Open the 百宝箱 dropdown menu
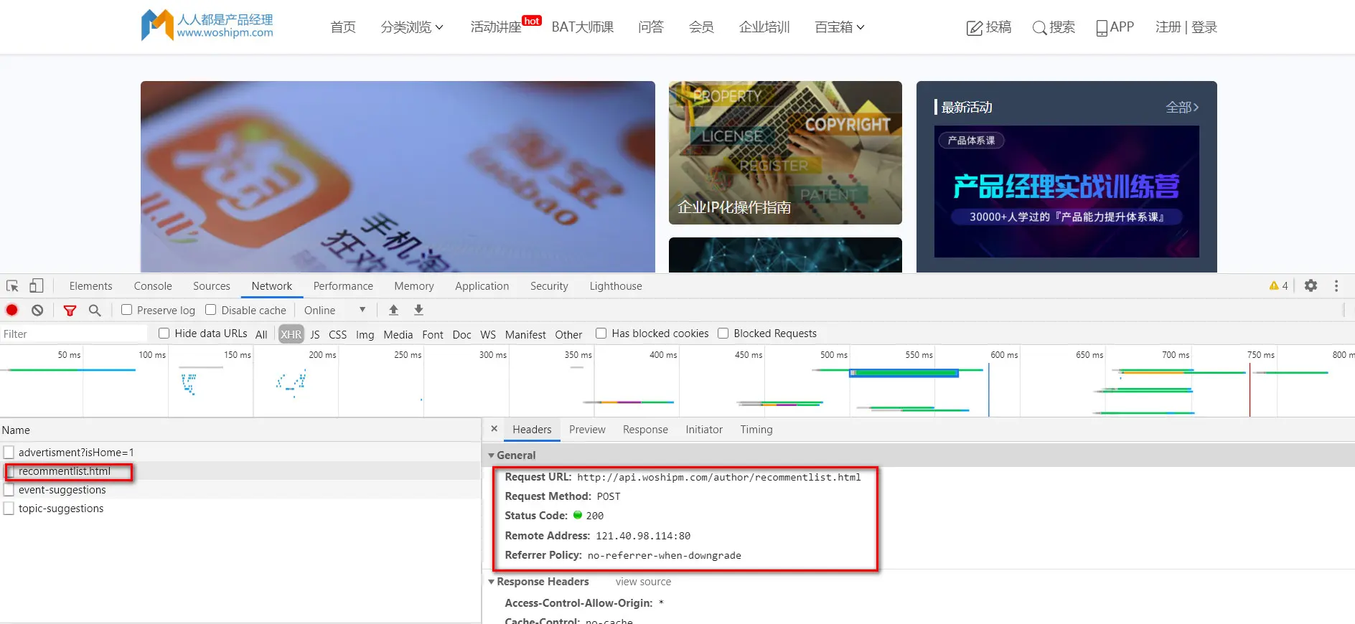Image resolution: width=1355 pixels, height=624 pixels. point(840,27)
